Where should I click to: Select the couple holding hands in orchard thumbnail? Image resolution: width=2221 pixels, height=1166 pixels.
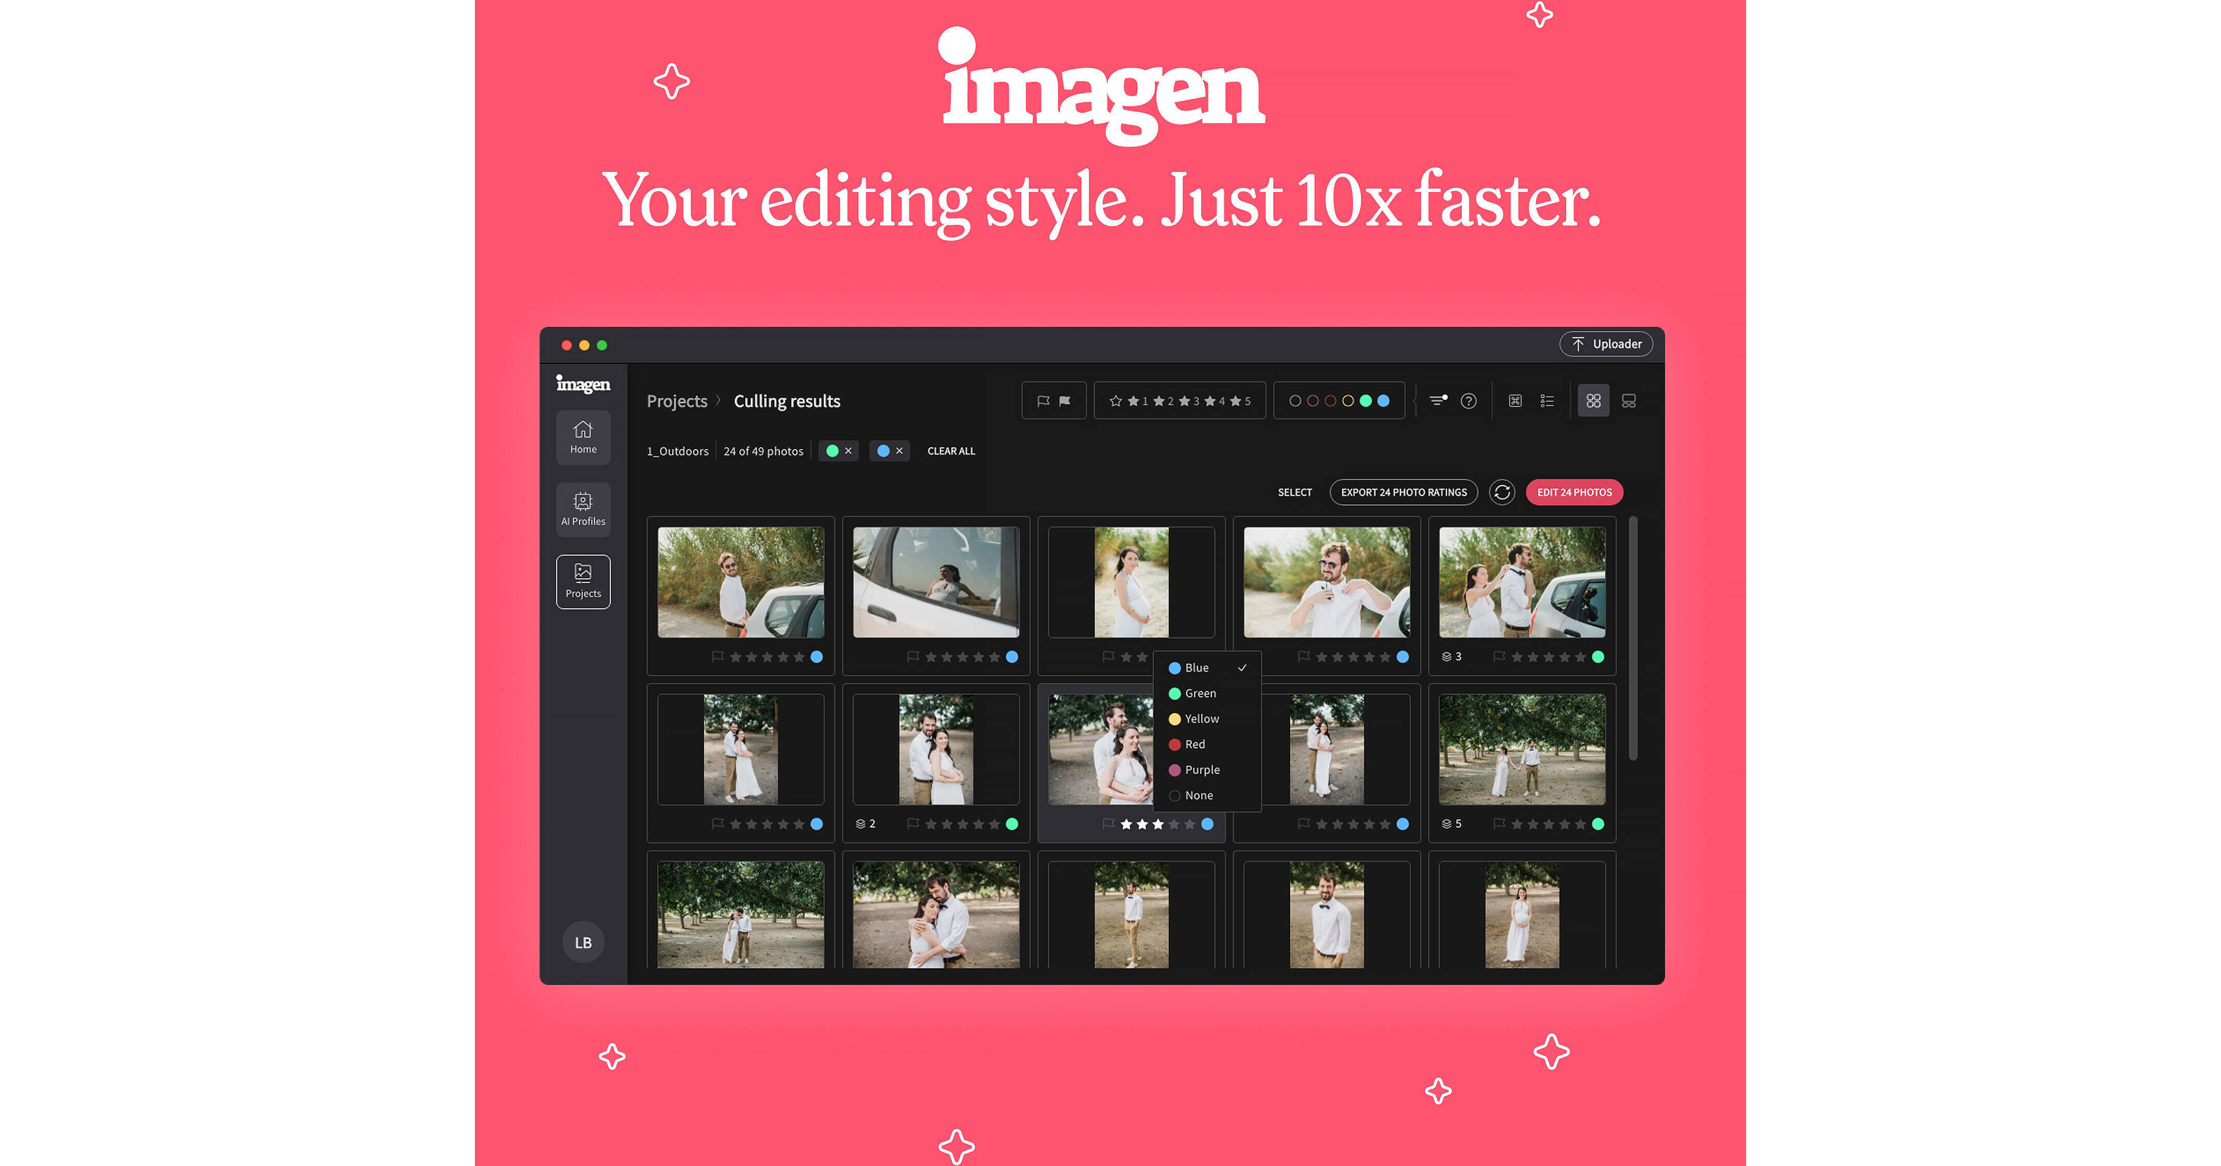(1523, 750)
